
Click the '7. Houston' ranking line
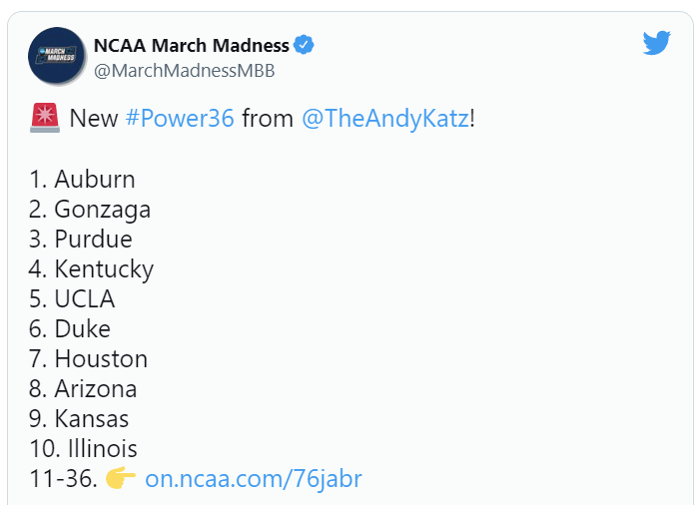click(89, 359)
